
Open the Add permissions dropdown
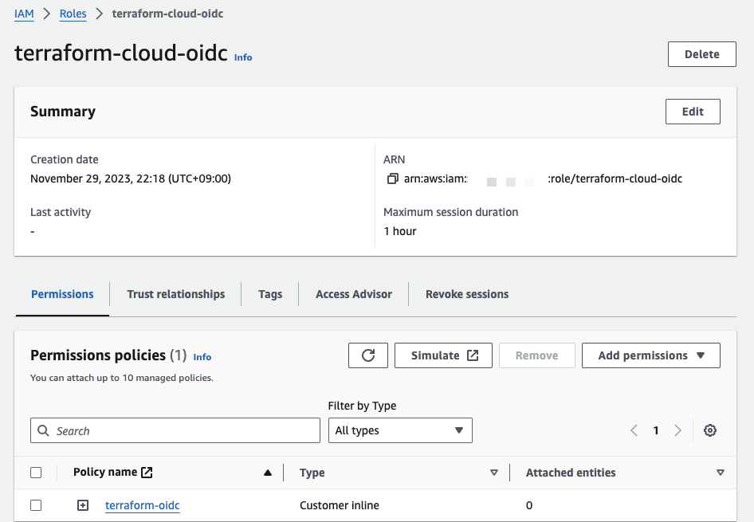point(650,355)
